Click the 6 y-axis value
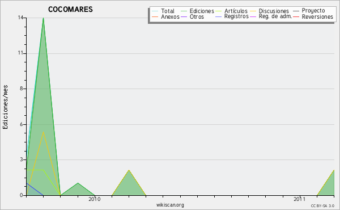This screenshot has height=210, width=340. click(22, 124)
